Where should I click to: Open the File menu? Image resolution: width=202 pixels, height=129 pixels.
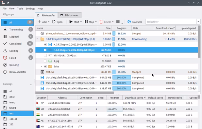point(4,9)
